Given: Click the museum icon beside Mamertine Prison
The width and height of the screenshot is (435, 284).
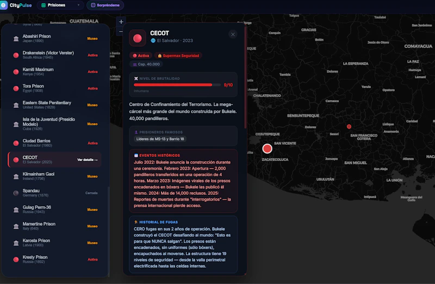Looking at the screenshot, I should pyautogui.click(x=16, y=226).
